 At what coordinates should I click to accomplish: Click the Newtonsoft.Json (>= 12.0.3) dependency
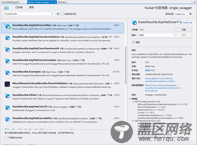151,110
